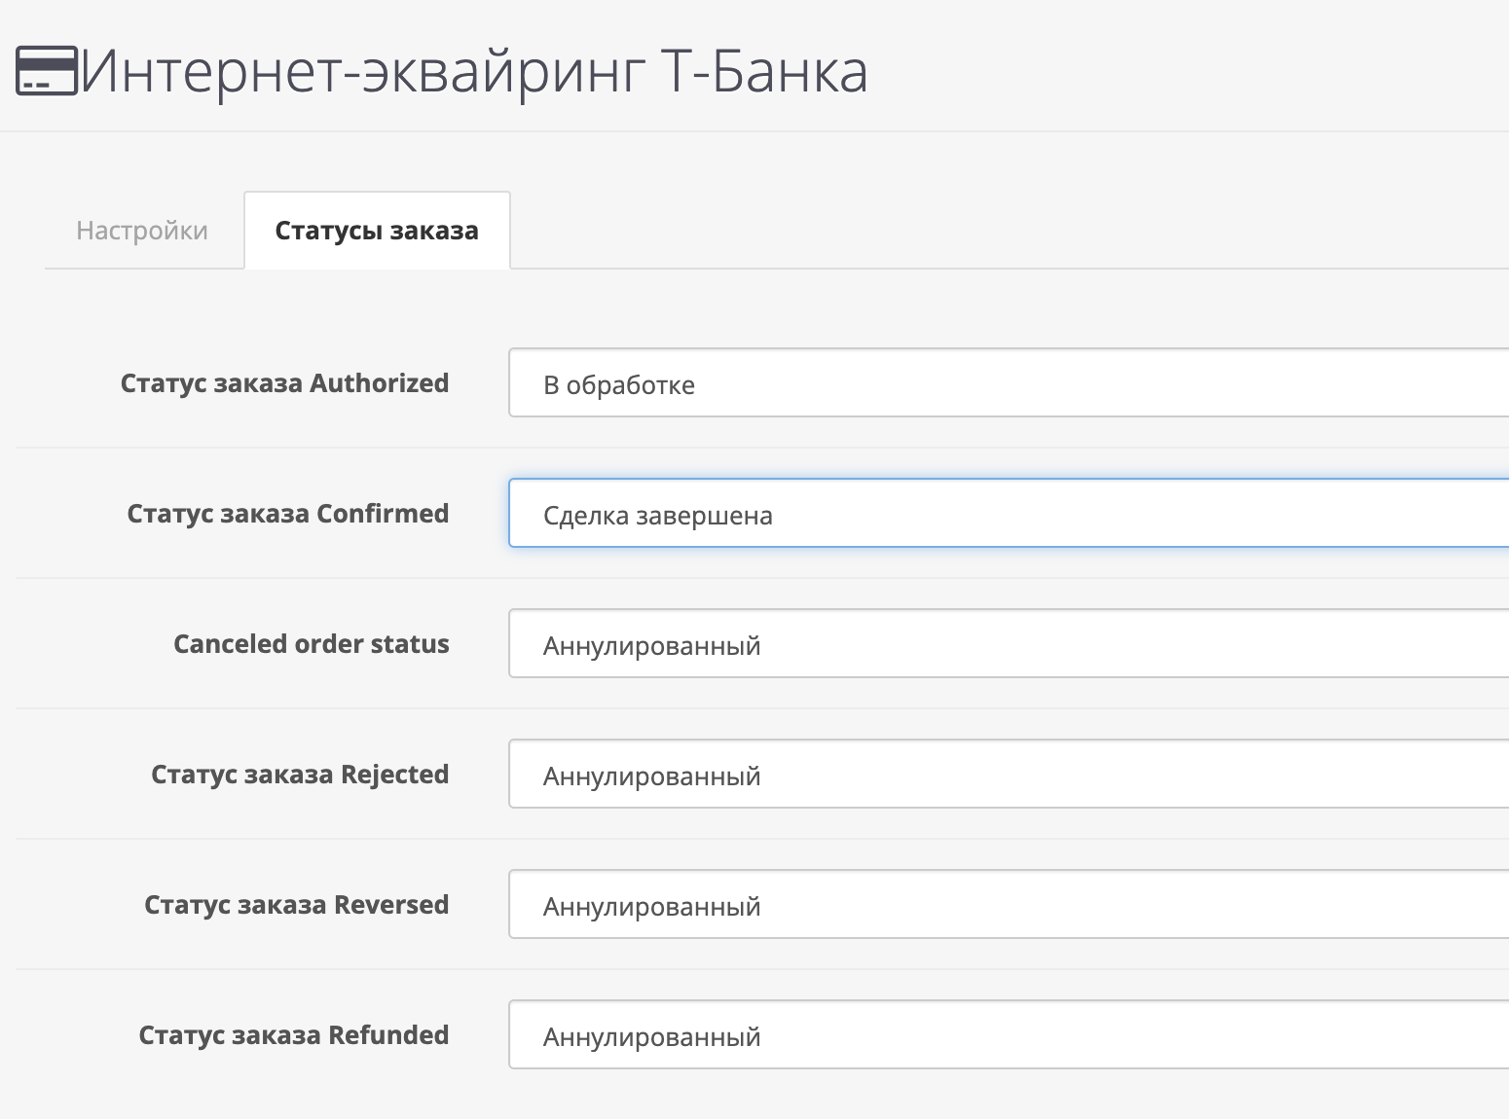Switch to the Настройки tab

(x=142, y=231)
